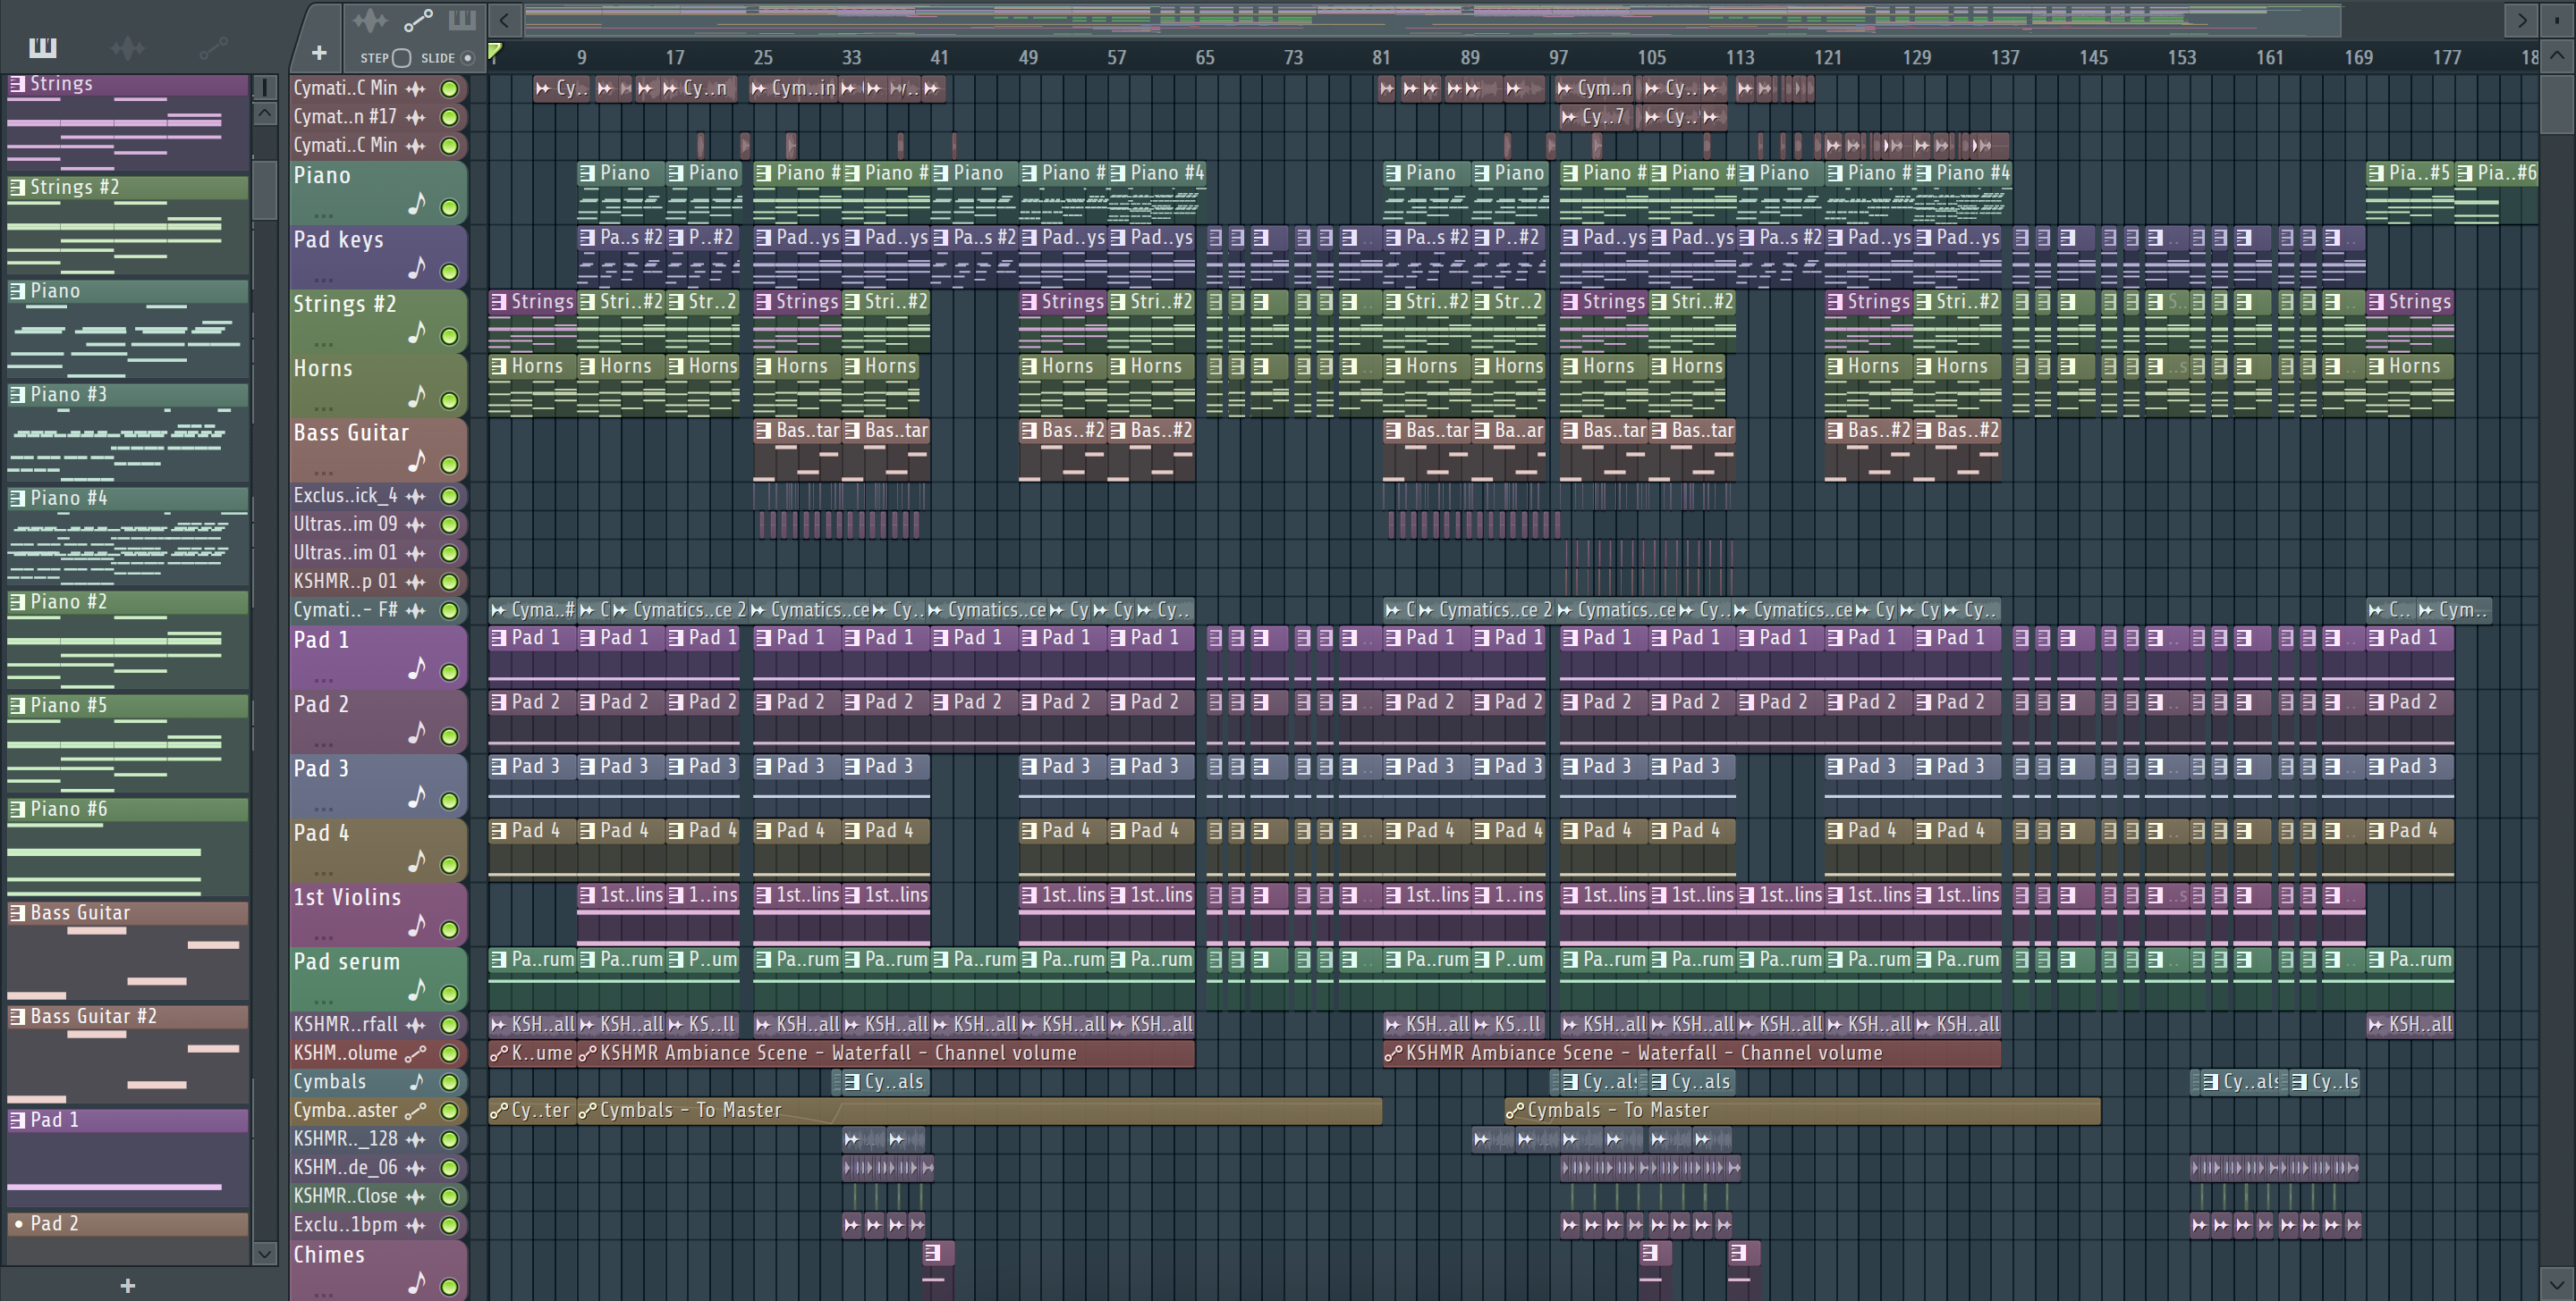The width and height of the screenshot is (2576, 1301).
Task: Toggle the SLIDE option
Action: click(x=467, y=58)
